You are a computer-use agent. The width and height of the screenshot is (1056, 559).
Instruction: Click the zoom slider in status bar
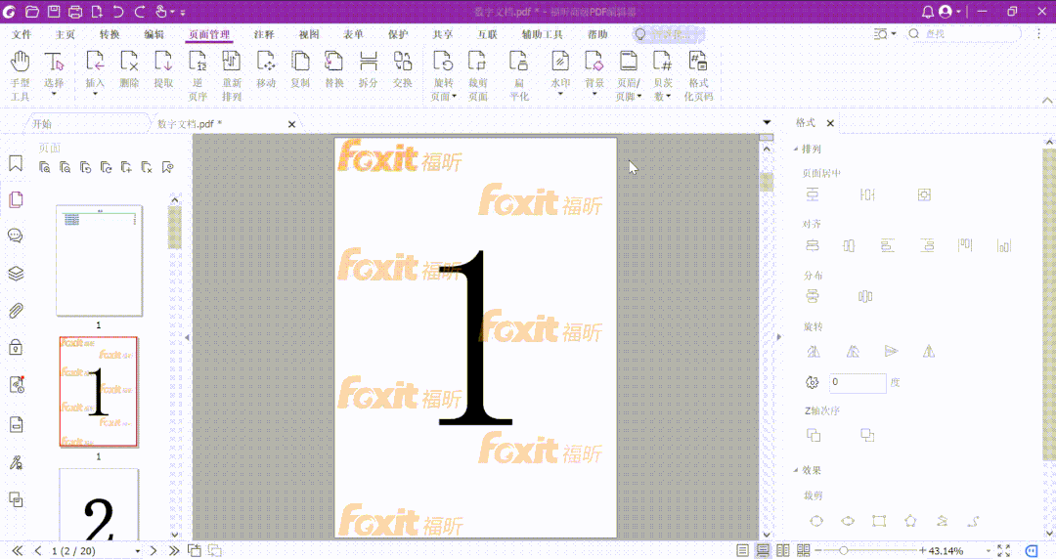[x=843, y=551]
